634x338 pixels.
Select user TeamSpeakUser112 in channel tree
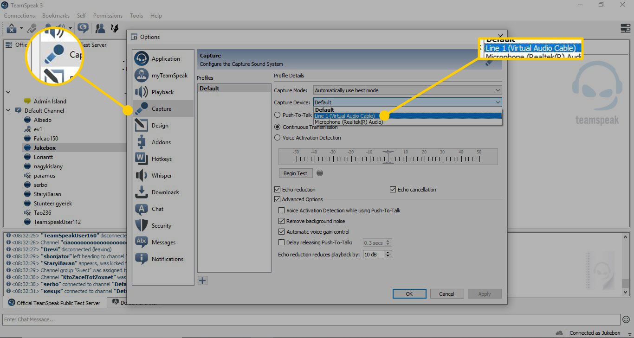(x=57, y=222)
